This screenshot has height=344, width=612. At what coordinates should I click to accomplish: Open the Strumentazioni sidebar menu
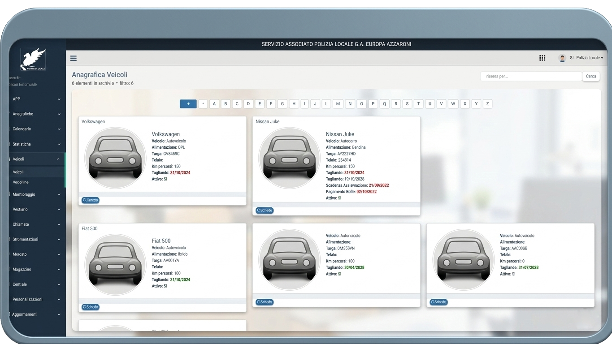click(37, 239)
